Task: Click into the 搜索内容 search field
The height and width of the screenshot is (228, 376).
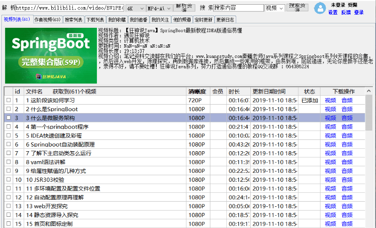Action: [x=238, y=8]
